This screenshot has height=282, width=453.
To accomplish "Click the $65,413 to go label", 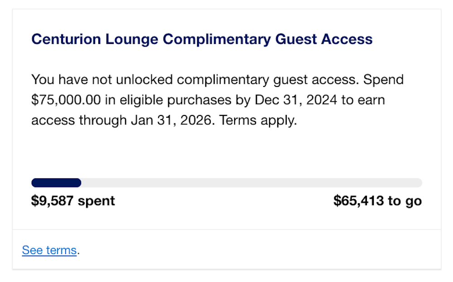I will (x=377, y=200).
